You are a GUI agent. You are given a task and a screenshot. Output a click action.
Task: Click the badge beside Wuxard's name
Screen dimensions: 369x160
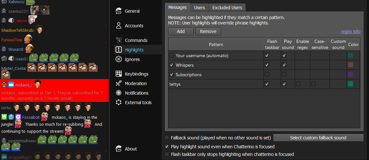tap(4, 50)
